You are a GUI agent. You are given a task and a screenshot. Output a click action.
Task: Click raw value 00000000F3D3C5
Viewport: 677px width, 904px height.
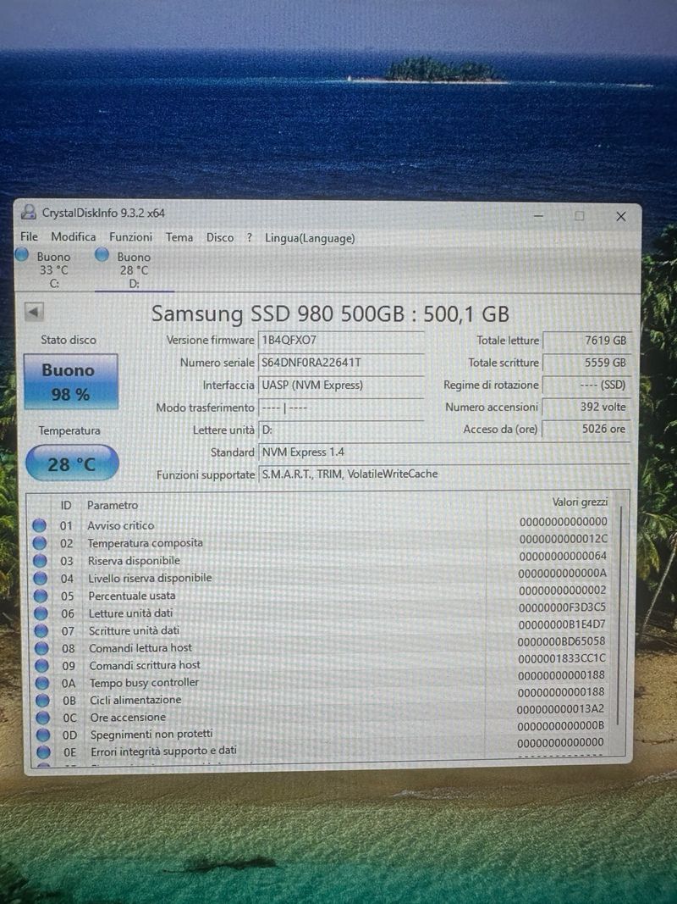[x=562, y=607]
